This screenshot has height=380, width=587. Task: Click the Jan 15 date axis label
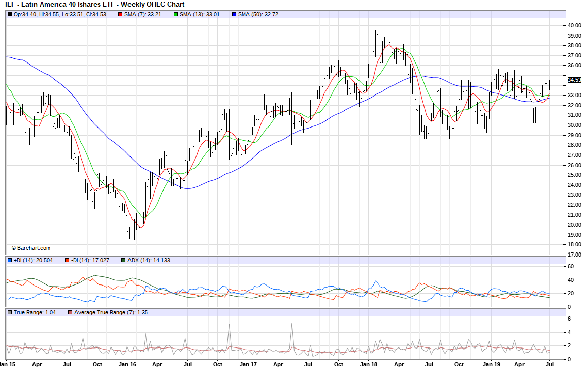[8, 364]
